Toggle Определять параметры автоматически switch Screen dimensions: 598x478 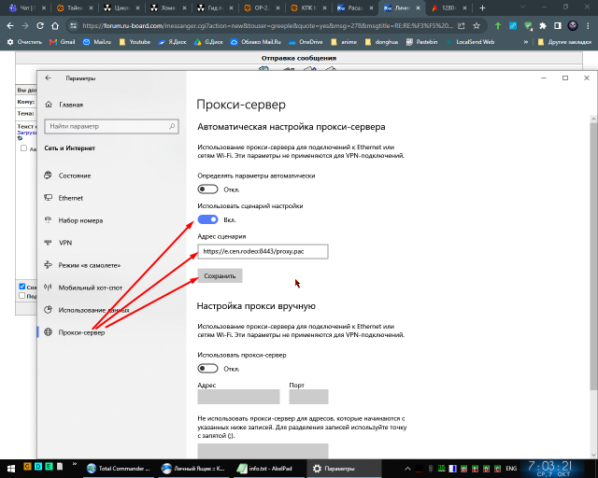coord(207,190)
